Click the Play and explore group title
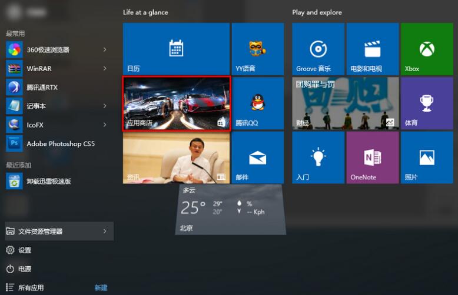This screenshot has width=458, height=295. click(x=317, y=12)
